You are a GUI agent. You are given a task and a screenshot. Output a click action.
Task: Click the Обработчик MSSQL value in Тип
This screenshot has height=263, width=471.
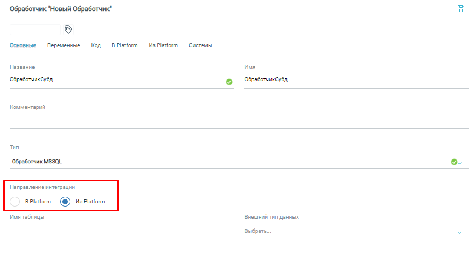38,162
